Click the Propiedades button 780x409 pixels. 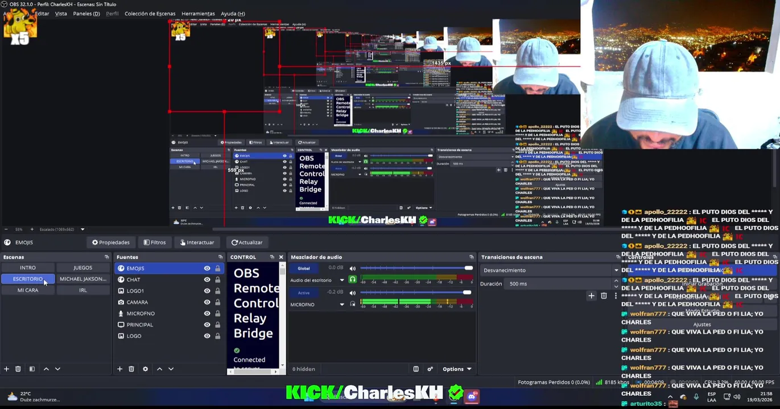point(111,243)
